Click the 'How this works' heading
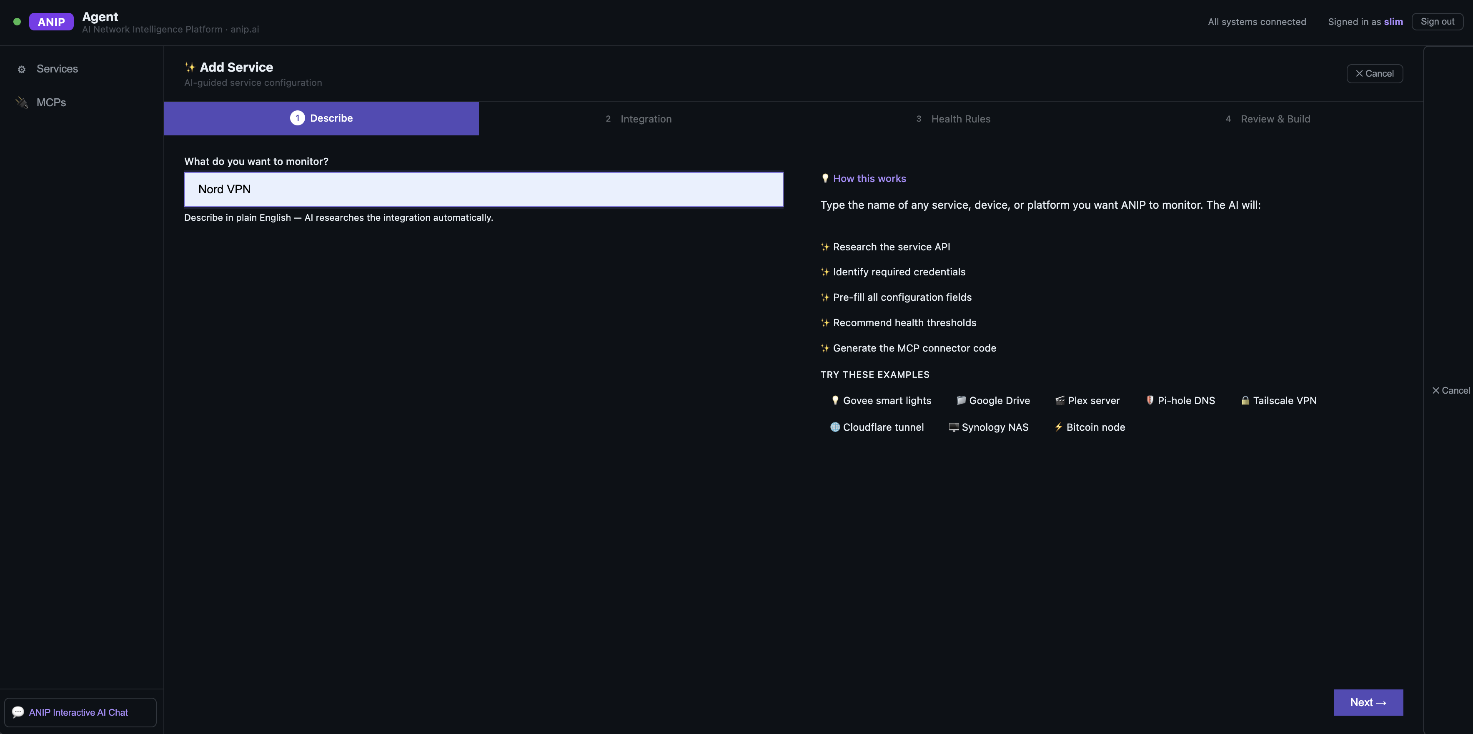 pyautogui.click(x=869, y=178)
